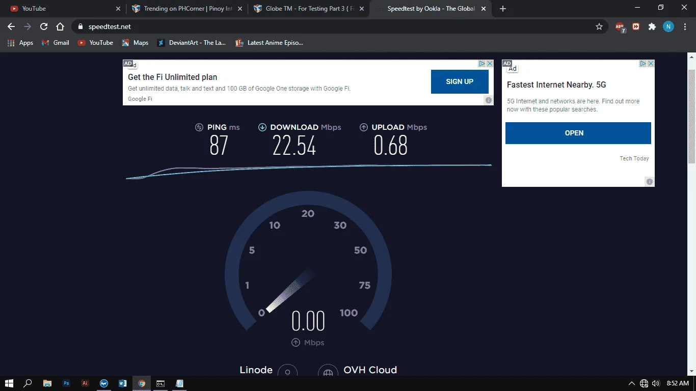
Task: Open the Gmail bookmark
Action: pyautogui.click(x=56, y=43)
